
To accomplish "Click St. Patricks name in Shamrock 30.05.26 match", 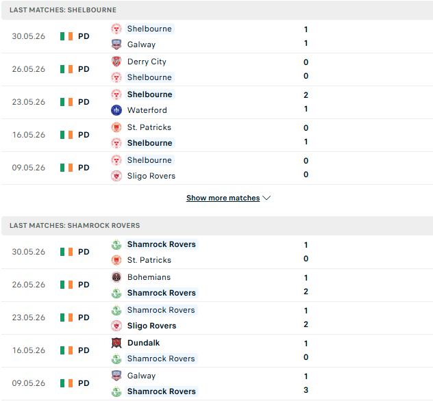I will (149, 260).
